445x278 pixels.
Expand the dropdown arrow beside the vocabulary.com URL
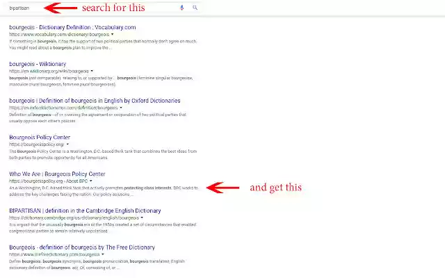point(113,34)
